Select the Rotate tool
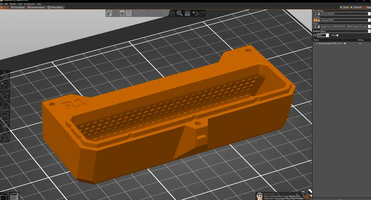The height and width of the screenshot is (200, 371). pyautogui.click(x=4, y=96)
